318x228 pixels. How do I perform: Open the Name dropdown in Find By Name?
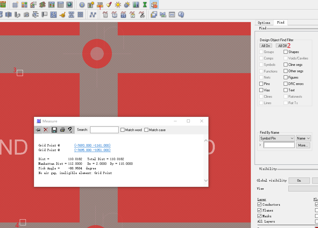click(x=303, y=138)
